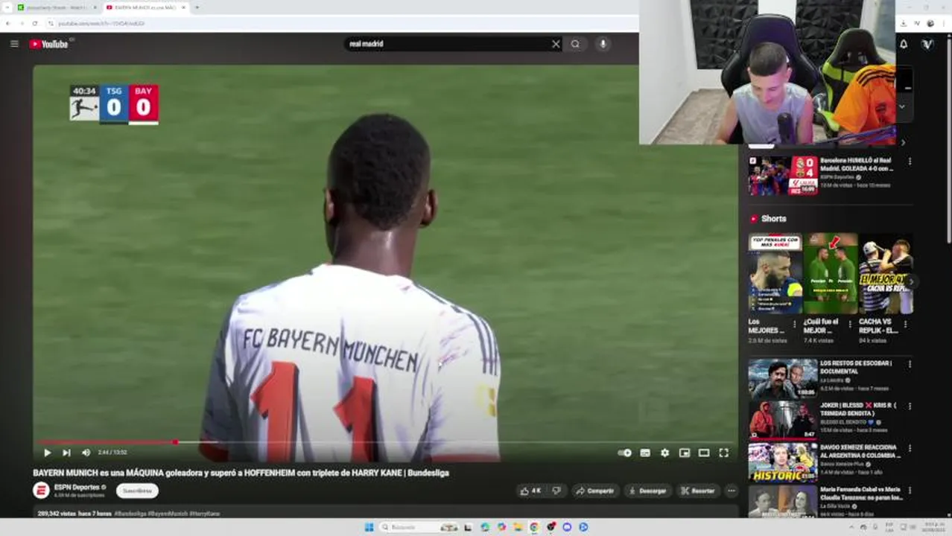Viewport: 952px width, 536px height.
Task: Show hidden system tray icons chevron
Action: click(x=851, y=527)
